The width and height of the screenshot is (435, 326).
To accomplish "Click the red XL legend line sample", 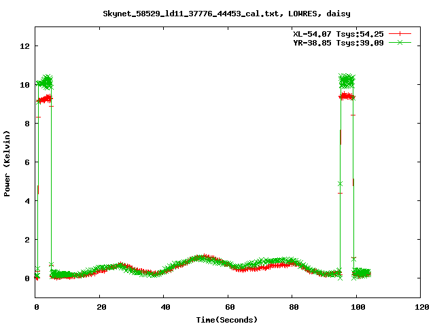I will coord(400,34).
